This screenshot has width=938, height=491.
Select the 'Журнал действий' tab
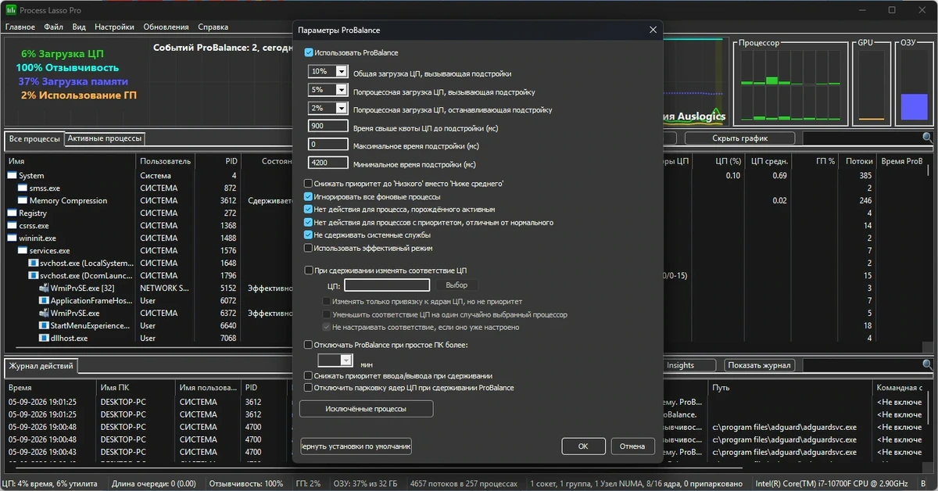tap(41, 366)
